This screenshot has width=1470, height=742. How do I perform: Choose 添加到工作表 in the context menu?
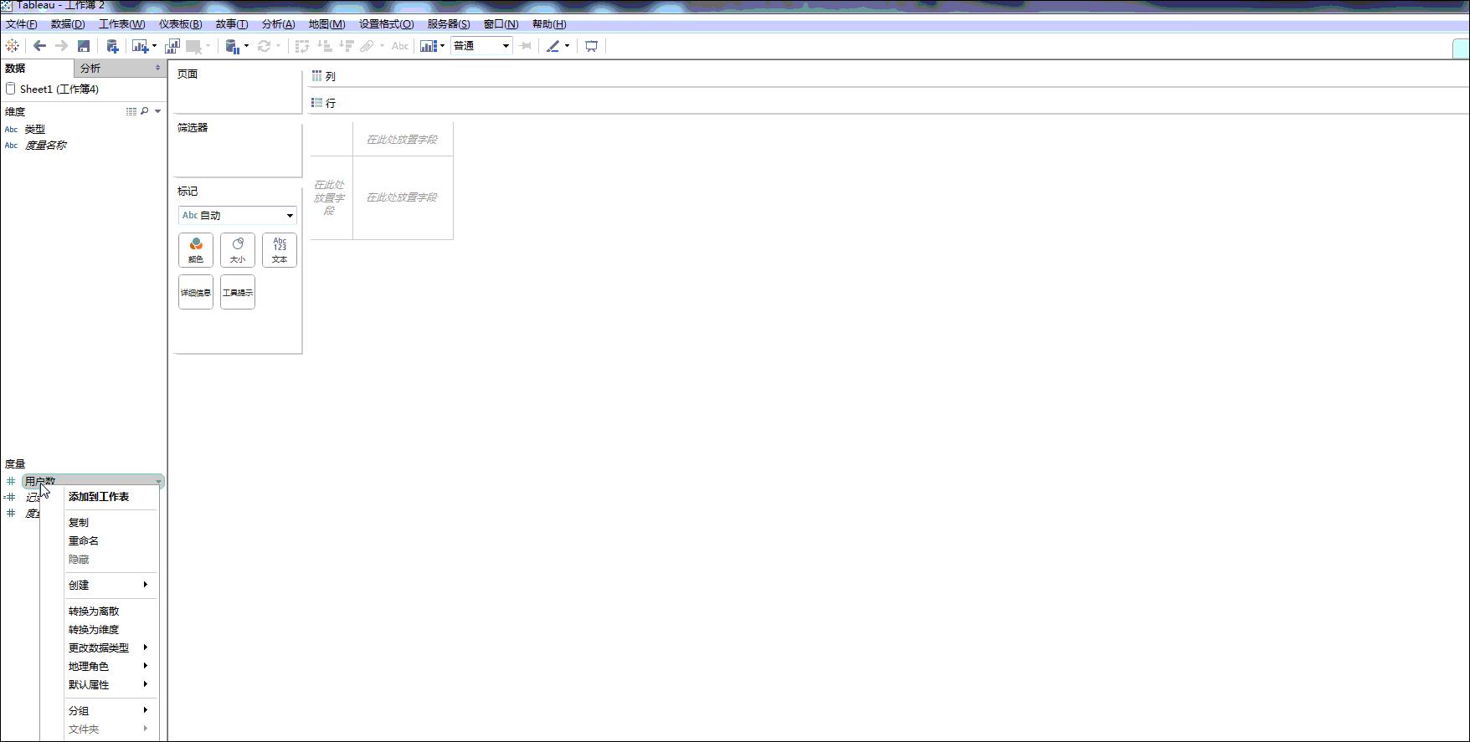click(x=99, y=497)
